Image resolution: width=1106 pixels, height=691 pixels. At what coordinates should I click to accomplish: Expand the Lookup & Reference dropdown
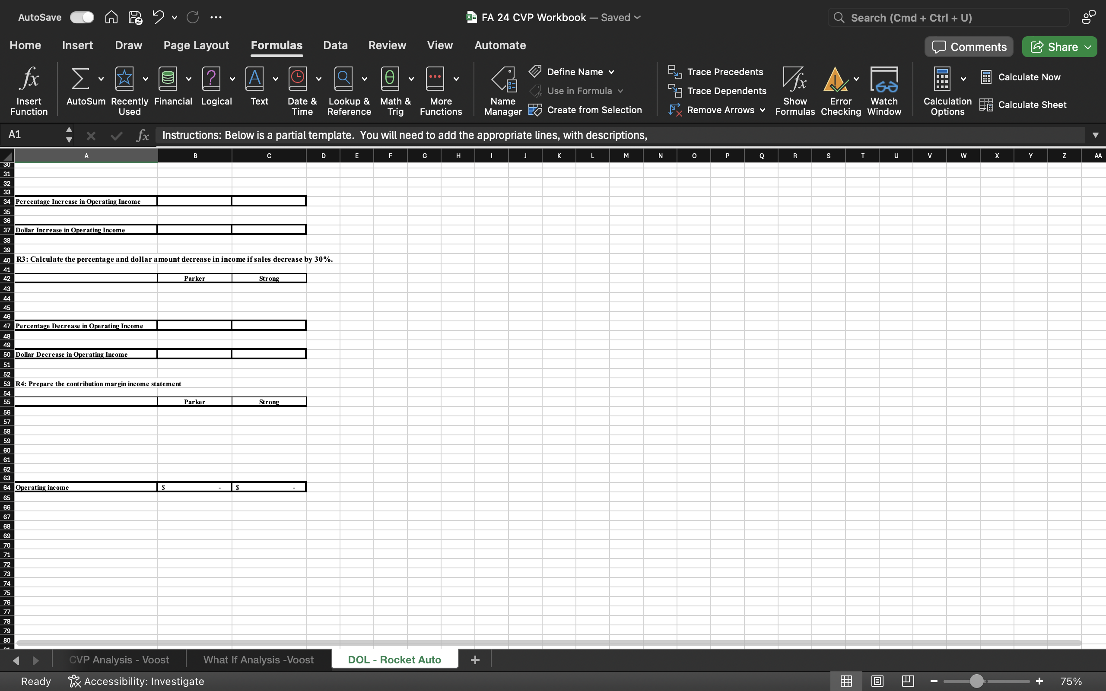(x=364, y=78)
